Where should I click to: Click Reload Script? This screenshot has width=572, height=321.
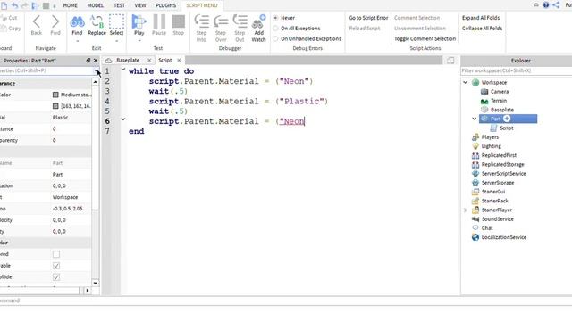click(365, 28)
